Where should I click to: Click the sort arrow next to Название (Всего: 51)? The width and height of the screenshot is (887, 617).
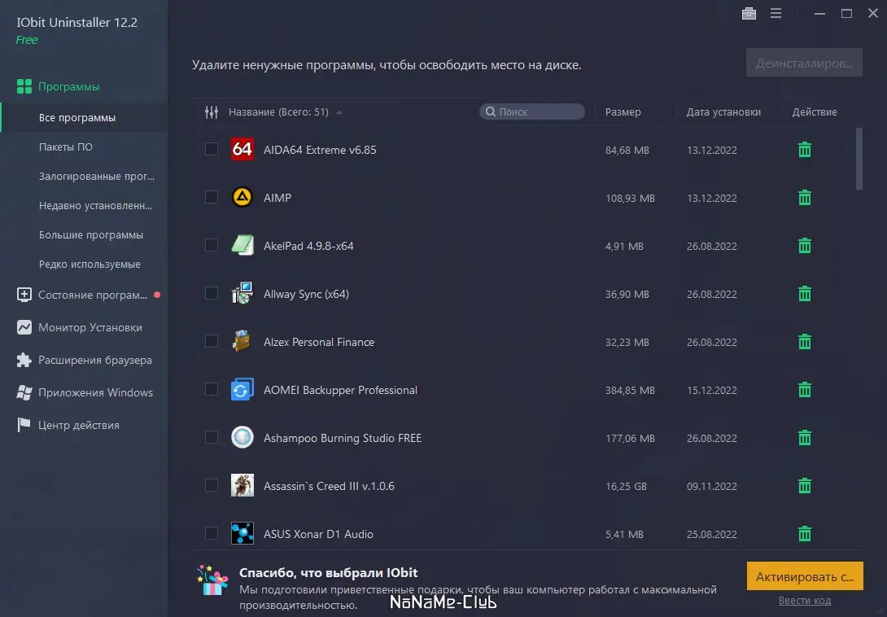(339, 112)
